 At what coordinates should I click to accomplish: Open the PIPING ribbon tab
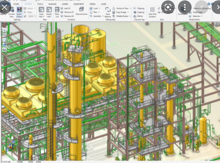92,4
